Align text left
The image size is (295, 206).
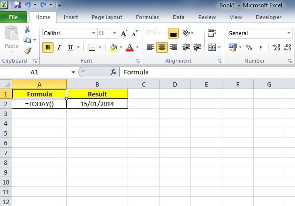(x=151, y=47)
